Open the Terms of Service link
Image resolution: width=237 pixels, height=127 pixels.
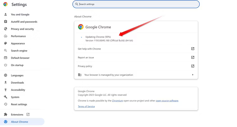[86, 107]
